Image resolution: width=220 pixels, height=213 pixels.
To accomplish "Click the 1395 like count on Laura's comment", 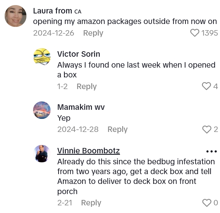I will coord(209,33).
